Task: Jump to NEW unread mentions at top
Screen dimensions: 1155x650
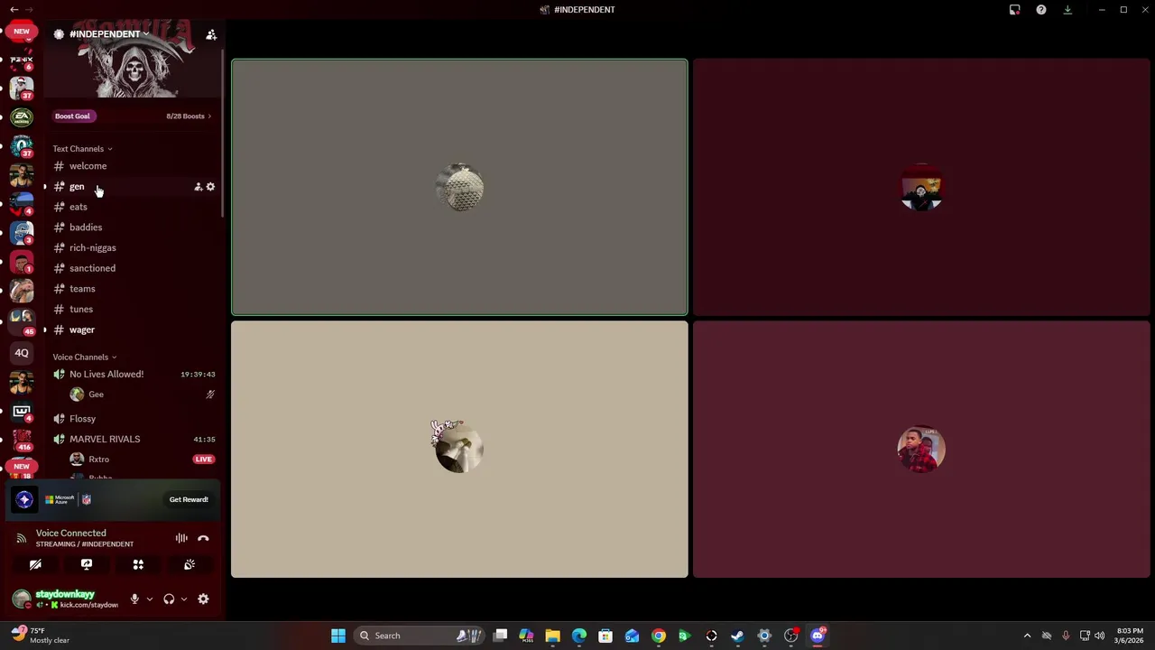Action: 22,32
